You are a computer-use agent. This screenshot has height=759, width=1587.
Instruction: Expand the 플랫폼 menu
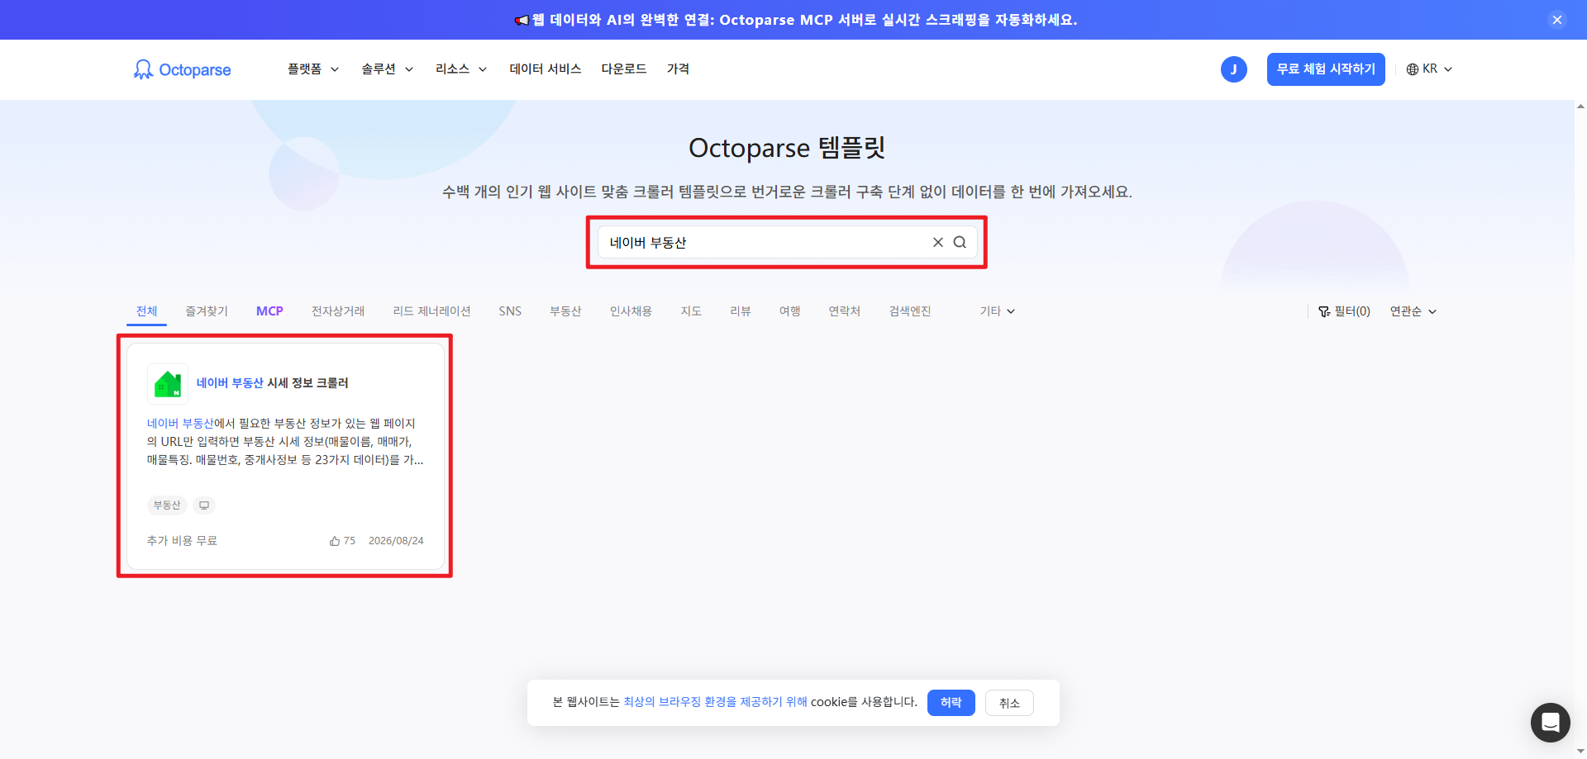coord(313,69)
